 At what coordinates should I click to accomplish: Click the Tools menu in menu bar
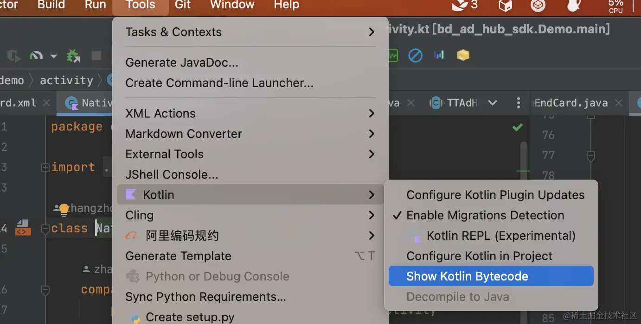[x=140, y=5]
